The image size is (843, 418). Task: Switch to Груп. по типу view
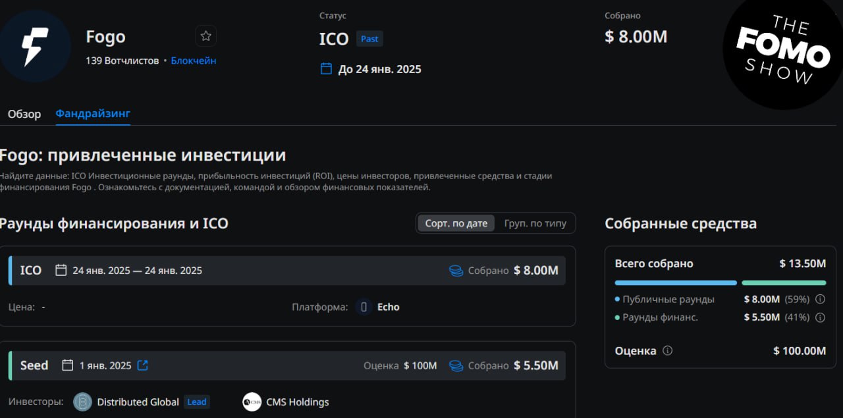535,223
